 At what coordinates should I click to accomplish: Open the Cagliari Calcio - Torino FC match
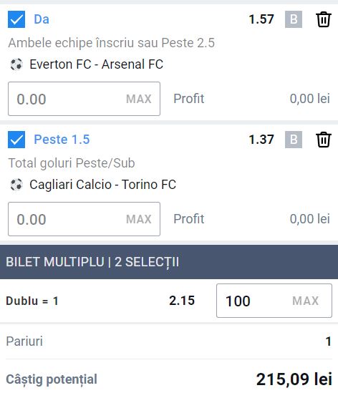[x=103, y=185]
